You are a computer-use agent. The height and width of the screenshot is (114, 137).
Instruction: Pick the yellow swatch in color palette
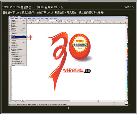click(x=127, y=48)
